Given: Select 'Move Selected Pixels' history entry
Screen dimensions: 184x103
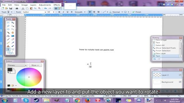Looking at the screenshot, I should click(x=166, y=48).
